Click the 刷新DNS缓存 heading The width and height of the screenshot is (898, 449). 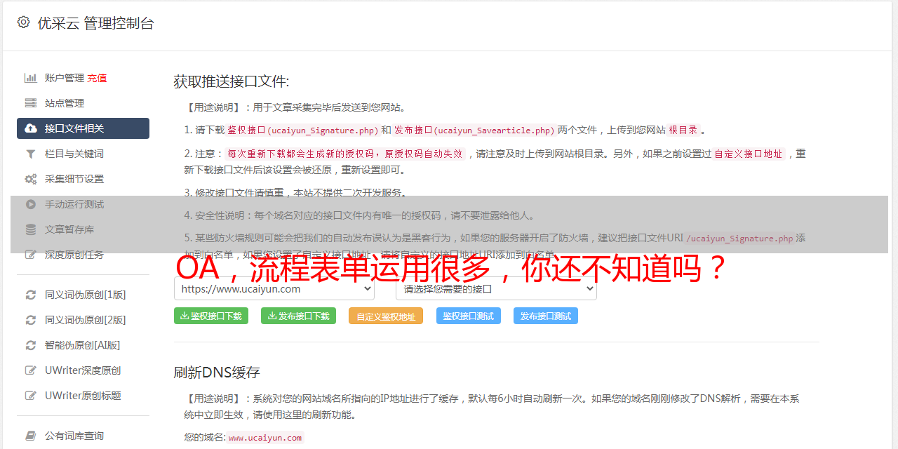pos(217,372)
